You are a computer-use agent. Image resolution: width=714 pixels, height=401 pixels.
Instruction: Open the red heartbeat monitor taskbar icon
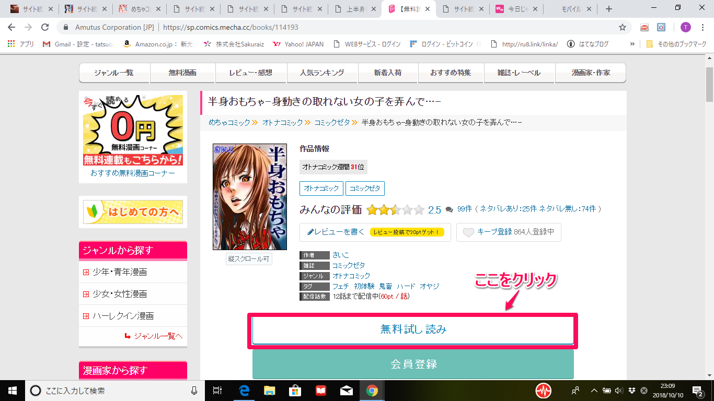pos(544,391)
